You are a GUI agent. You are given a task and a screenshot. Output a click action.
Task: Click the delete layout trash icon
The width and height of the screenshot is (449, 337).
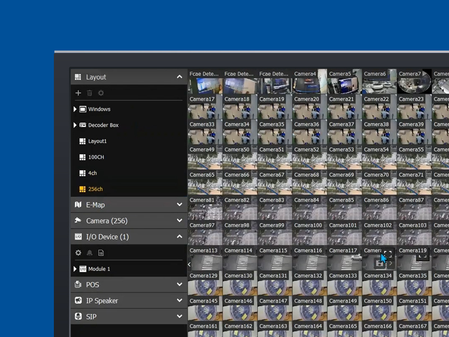click(x=90, y=93)
